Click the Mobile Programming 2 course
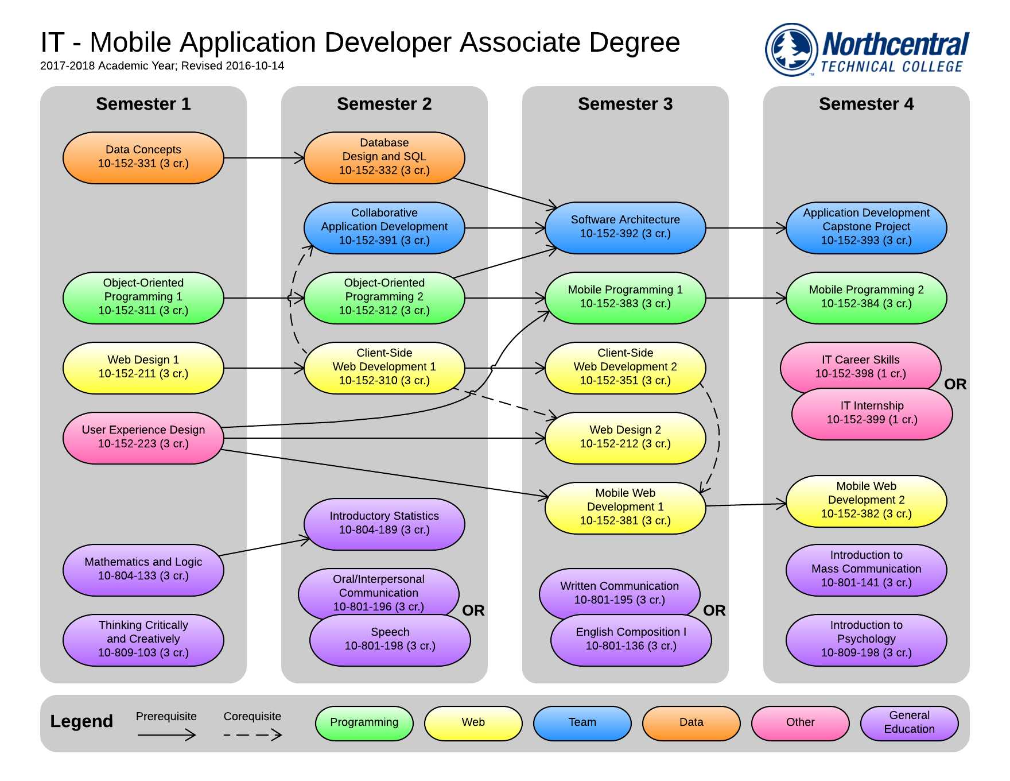Image resolution: width=1010 pixels, height=781 pixels. [x=866, y=297]
